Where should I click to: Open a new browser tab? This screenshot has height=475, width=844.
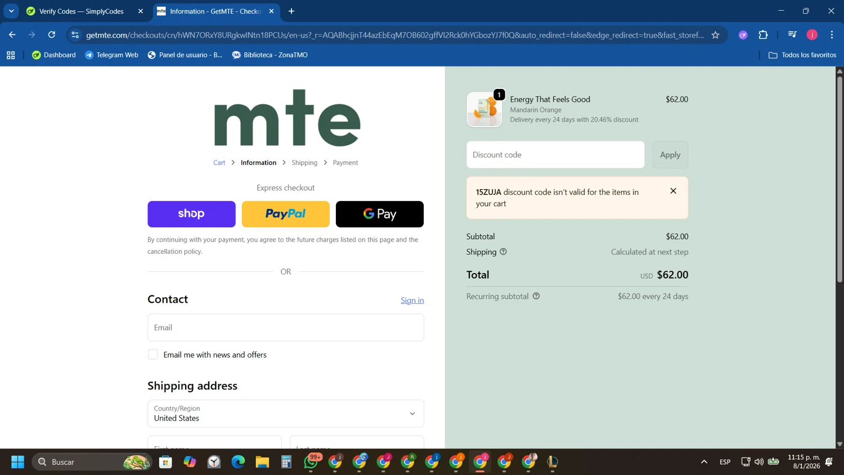(x=291, y=11)
